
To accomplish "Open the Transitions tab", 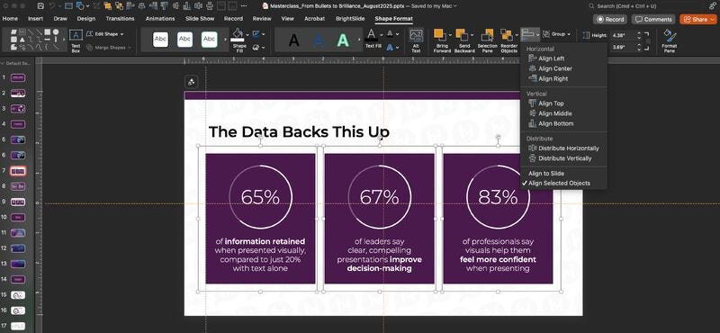I will pos(120,19).
